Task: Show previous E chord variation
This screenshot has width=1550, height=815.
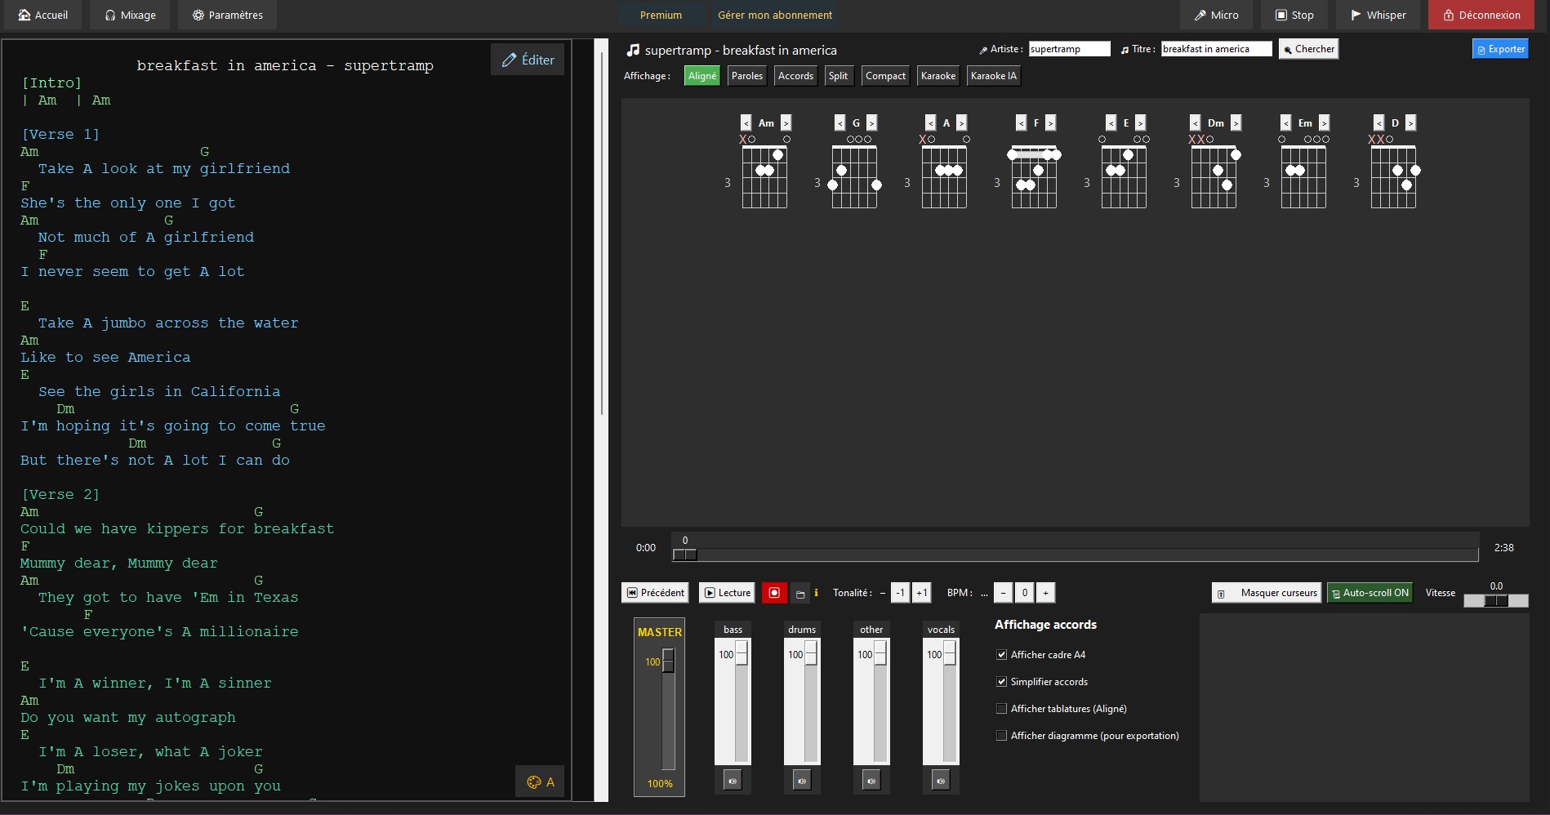Action: (1111, 122)
